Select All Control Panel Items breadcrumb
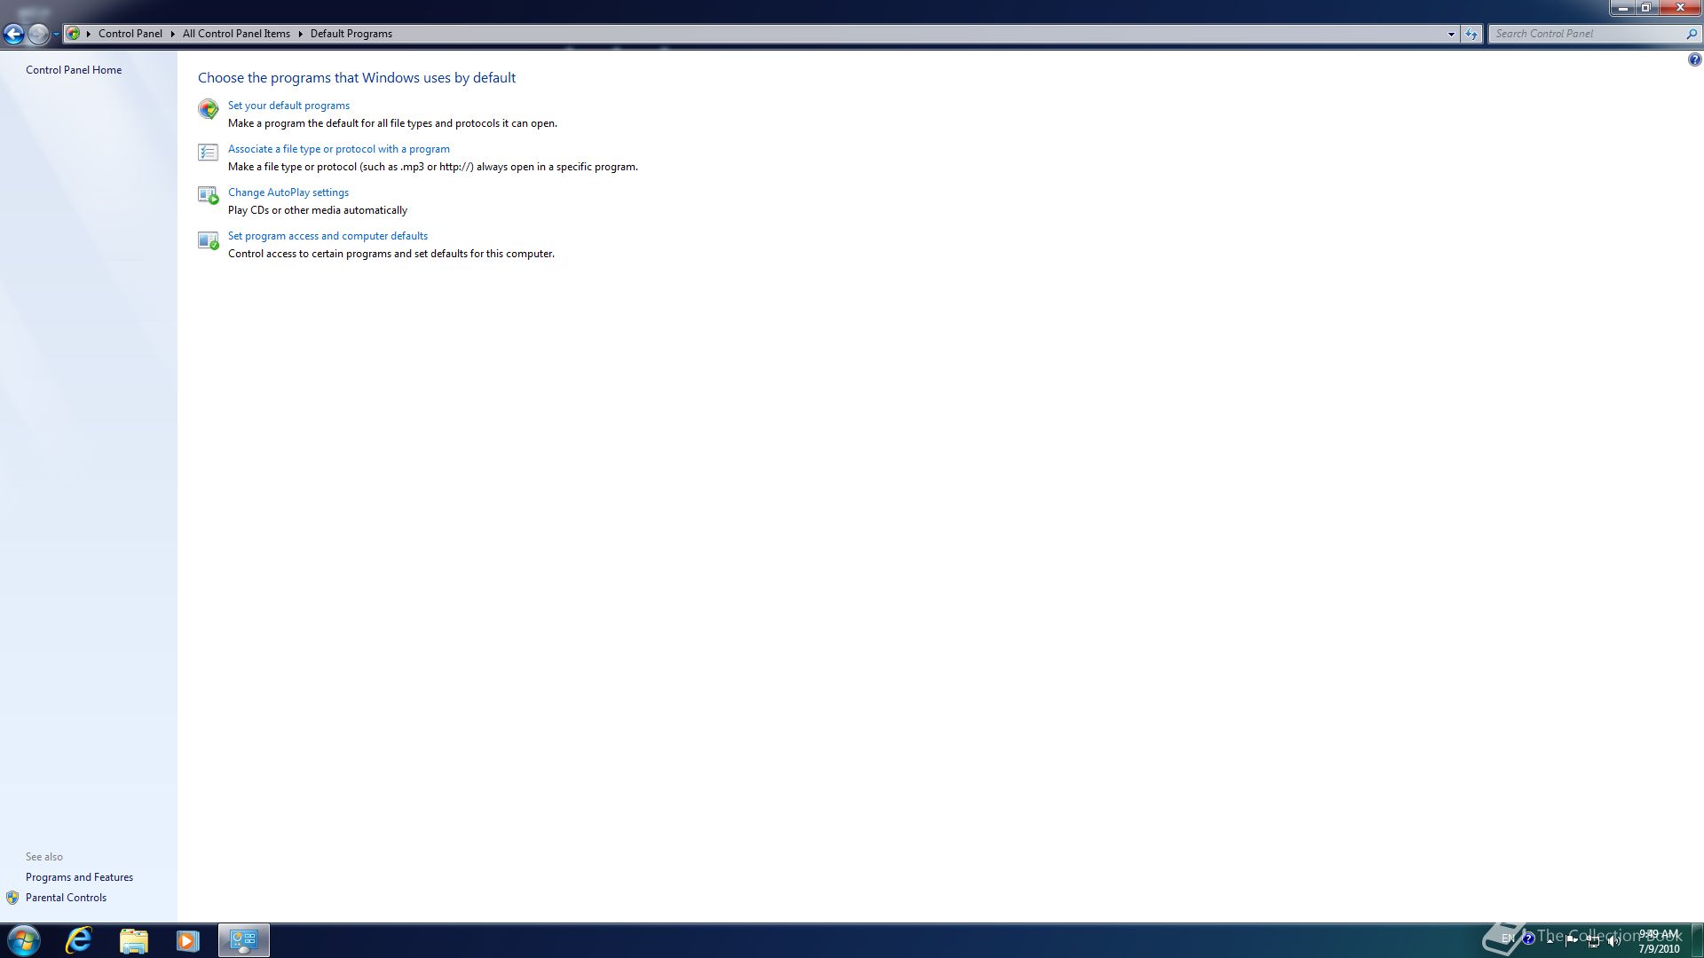The height and width of the screenshot is (958, 1704). [236, 34]
